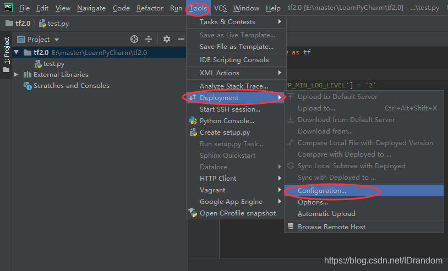Toggle Automatic Upload

pos(364,214)
